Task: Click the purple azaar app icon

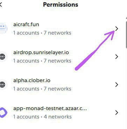Action: pyautogui.click(x=3, y=113)
